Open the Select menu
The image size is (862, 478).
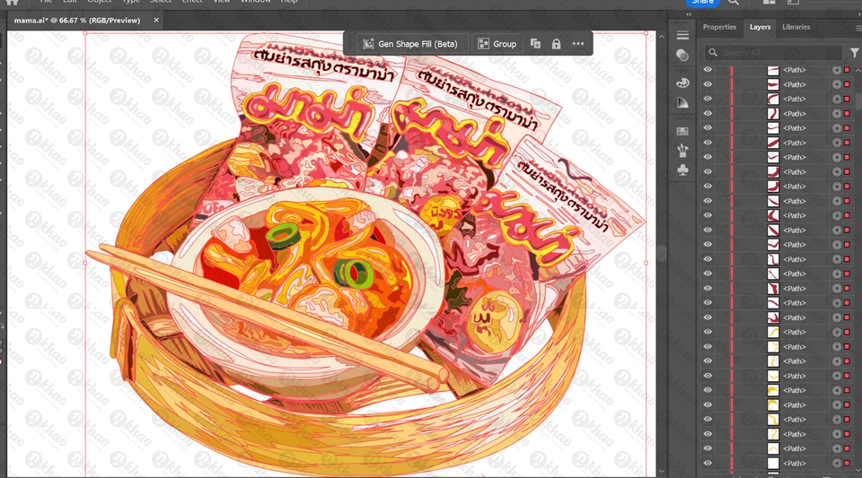point(161,2)
